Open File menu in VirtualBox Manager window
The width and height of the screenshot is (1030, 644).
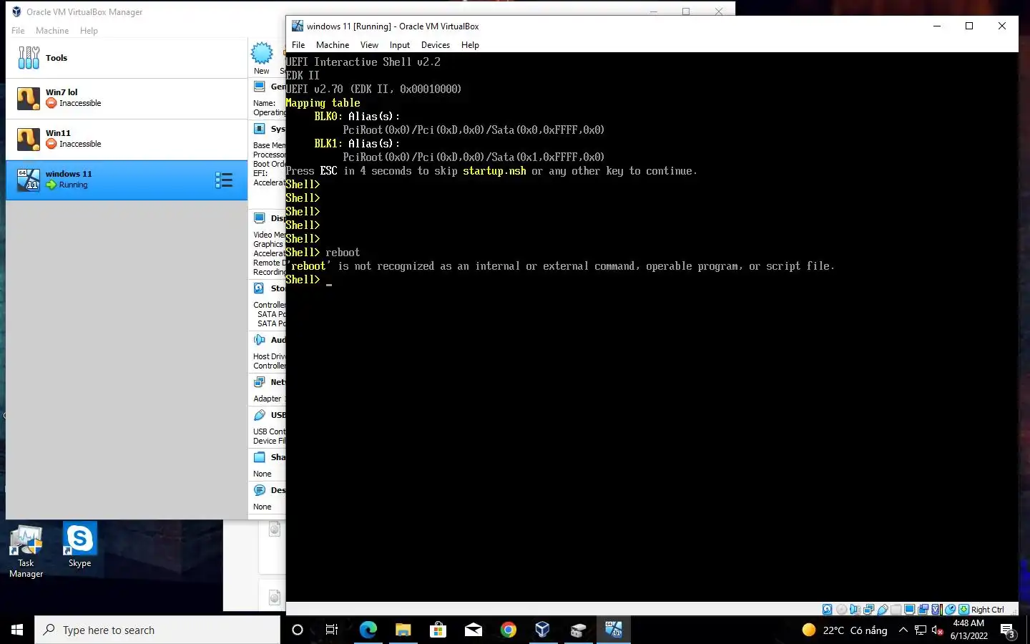18,31
